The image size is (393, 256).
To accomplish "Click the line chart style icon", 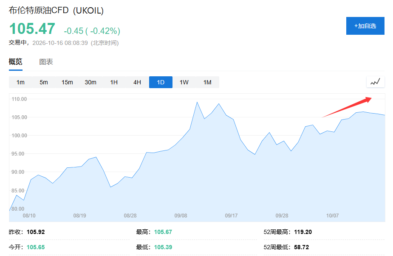I will pos(375,82).
